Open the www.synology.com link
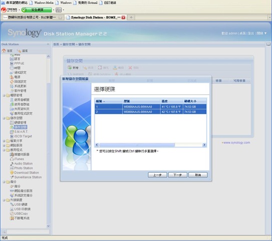Viewport: 272px width, 241px height. pos(236,143)
